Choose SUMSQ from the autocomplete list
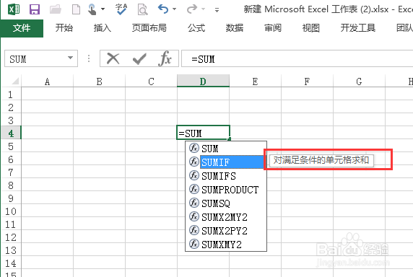413x277 pixels. [x=226, y=203]
